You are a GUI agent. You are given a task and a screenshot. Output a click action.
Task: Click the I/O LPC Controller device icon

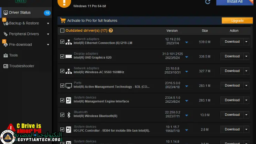69,130
